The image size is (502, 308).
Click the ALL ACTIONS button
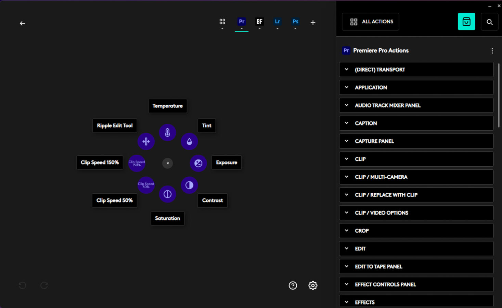pos(371,22)
